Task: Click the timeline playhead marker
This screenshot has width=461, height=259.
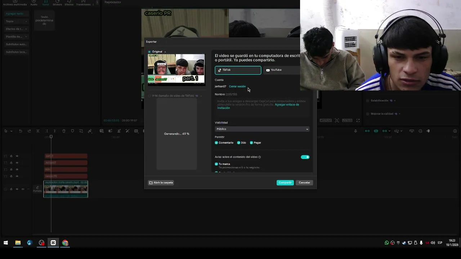Action: point(51,137)
